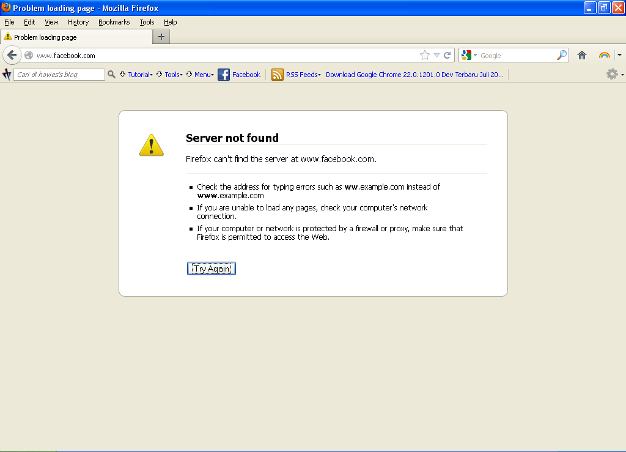The image size is (626, 452).
Task: Open toolbar settings gear icon
Action: (x=612, y=74)
